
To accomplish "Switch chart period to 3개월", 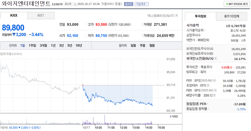I will (x=43, y=45).
